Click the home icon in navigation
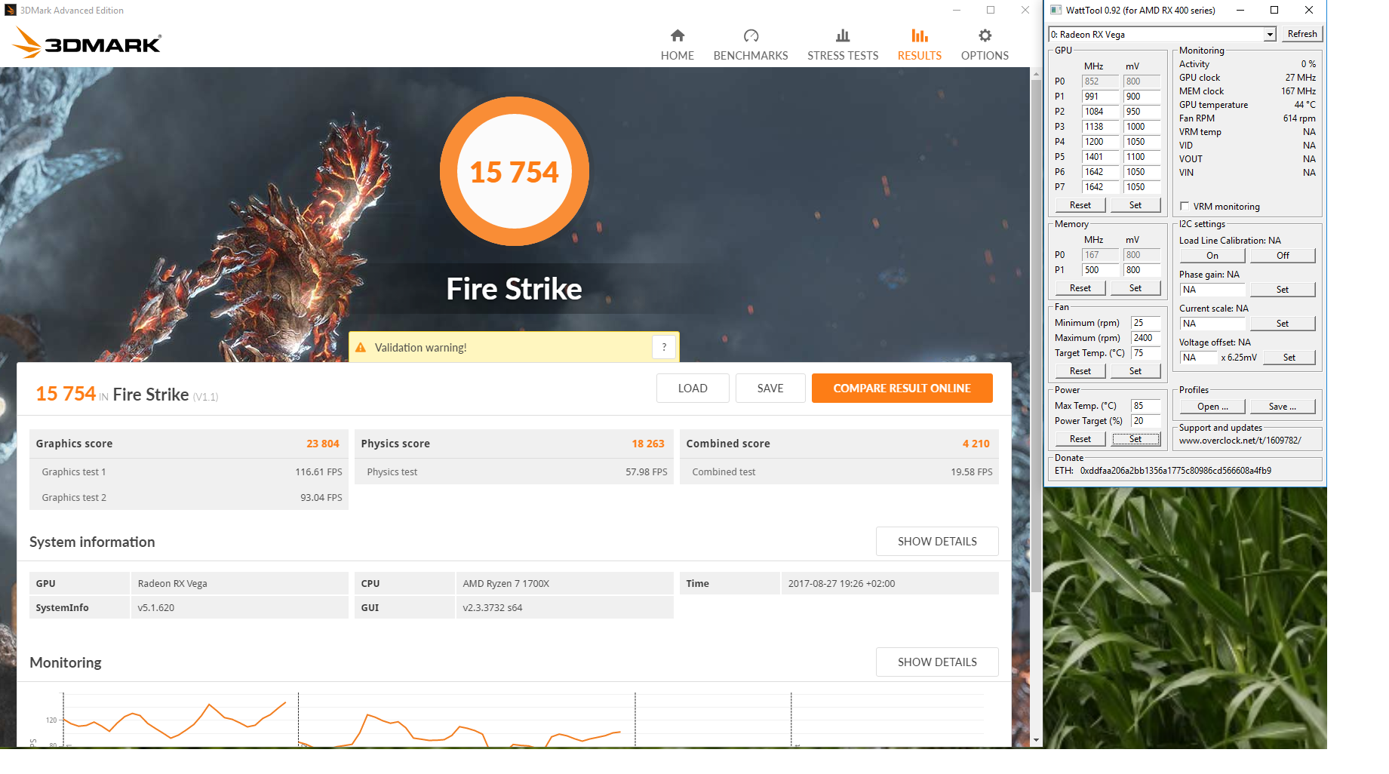The image size is (1389, 774). pos(678,35)
